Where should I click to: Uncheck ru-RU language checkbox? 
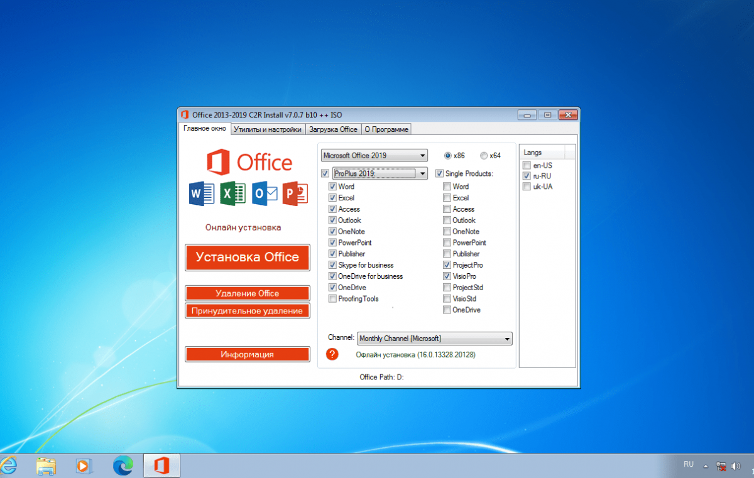527,176
